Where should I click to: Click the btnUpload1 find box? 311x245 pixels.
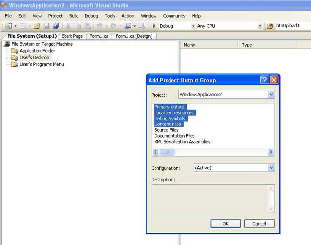coord(293,26)
